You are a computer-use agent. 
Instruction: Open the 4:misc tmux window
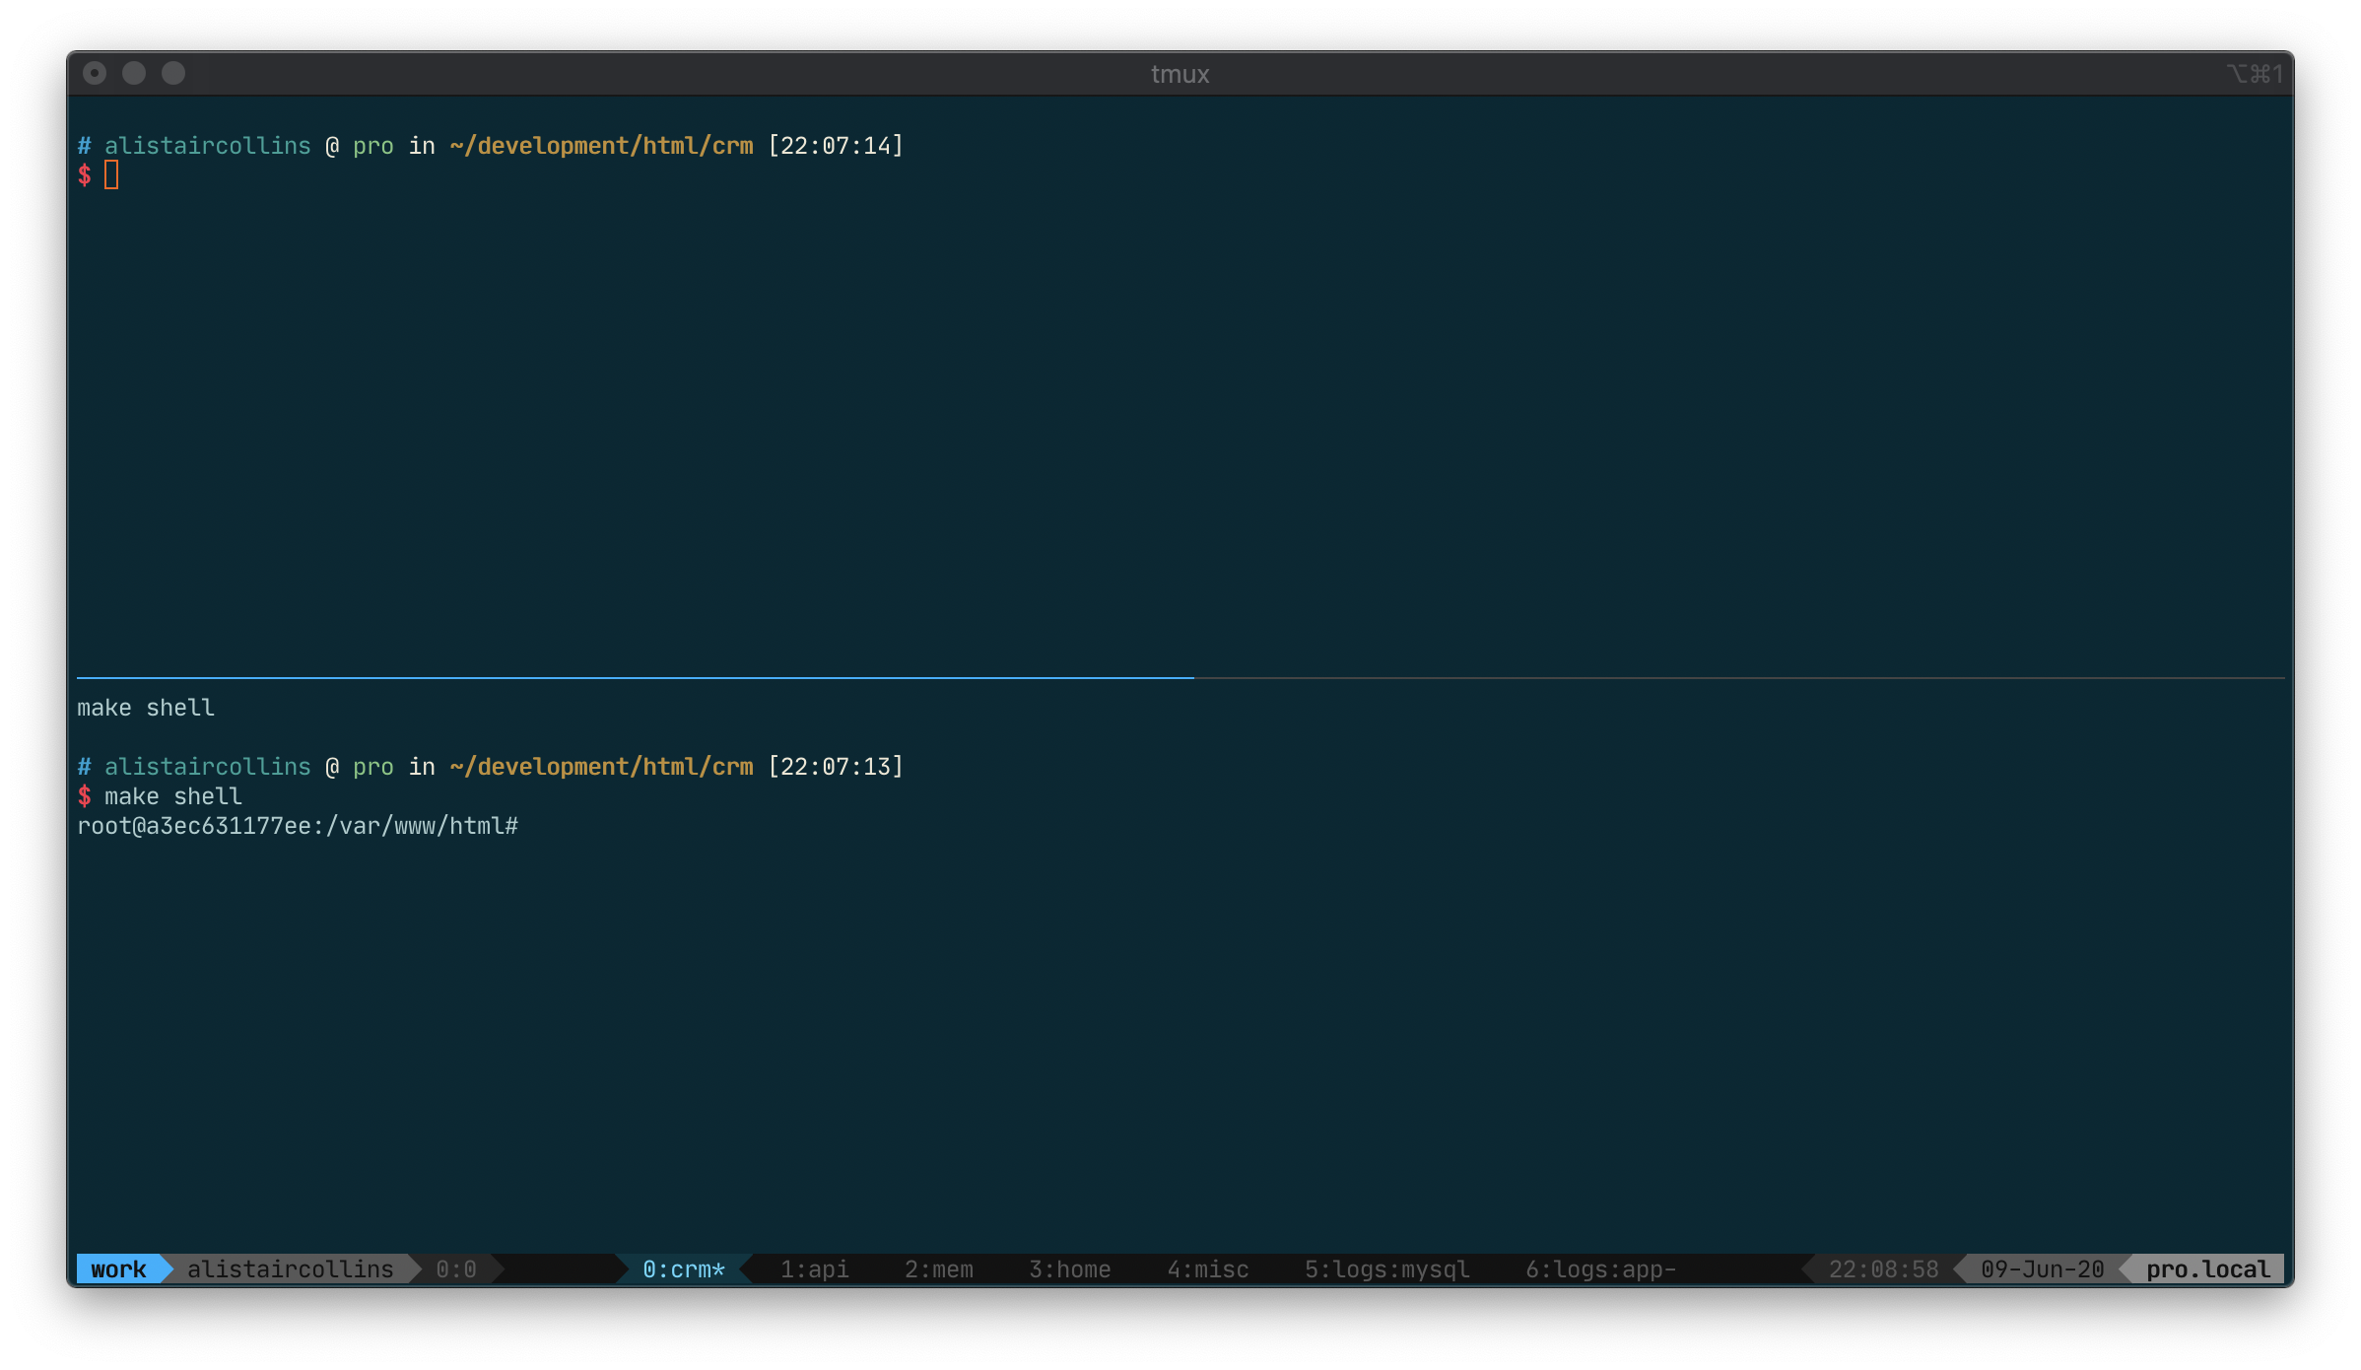point(1206,1268)
